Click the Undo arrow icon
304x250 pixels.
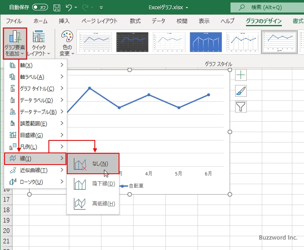[x=69, y=7]
